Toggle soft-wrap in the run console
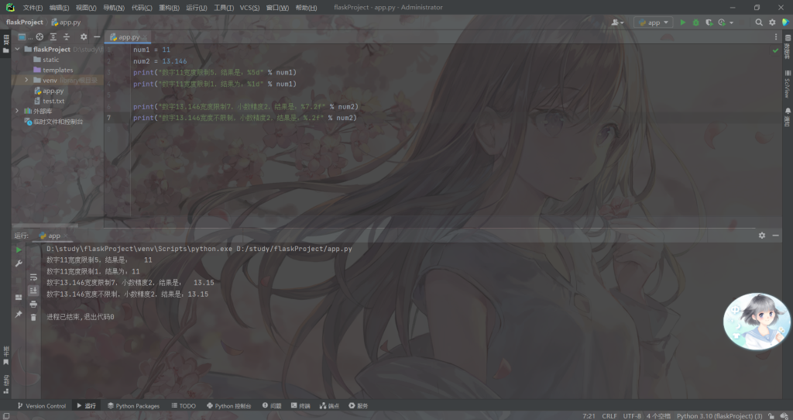Screen dimensions: 793x420 33,277
